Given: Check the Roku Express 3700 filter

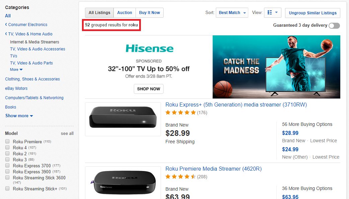Looking at the screenshot, I should pos(8,166).
